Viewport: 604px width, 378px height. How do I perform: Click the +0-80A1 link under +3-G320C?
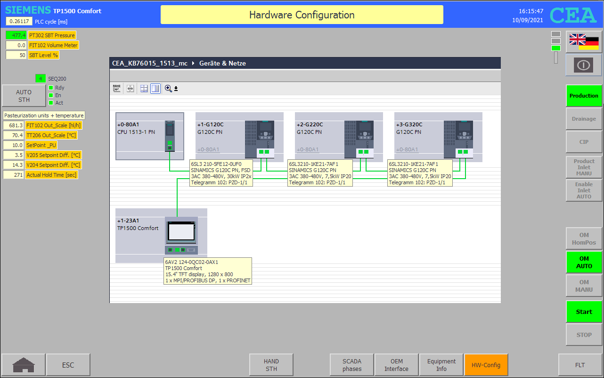click(407, 150)
